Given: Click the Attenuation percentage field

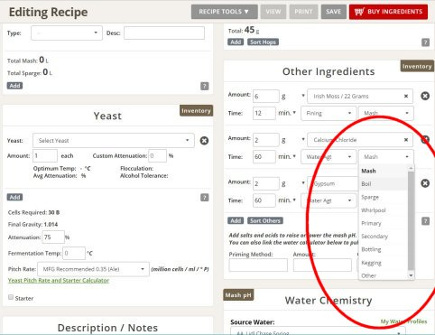Looking at the screenshot, I should 53,237.
